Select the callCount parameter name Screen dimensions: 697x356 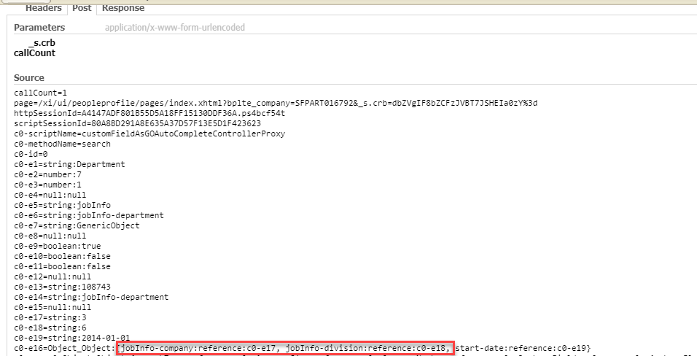[35, 53]
